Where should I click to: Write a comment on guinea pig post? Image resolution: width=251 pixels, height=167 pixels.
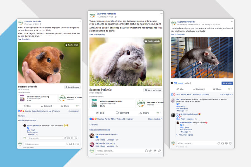pyautogui.click(x=52, y=144)
